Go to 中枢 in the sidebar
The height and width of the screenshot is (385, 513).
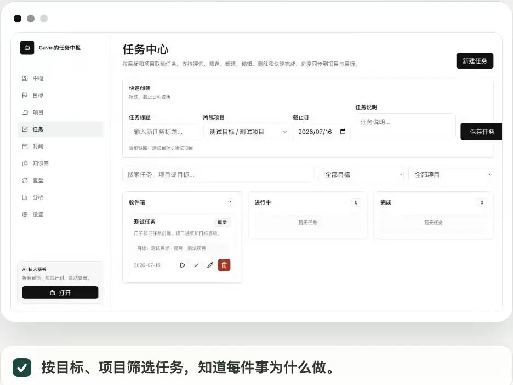coord(60,78)
